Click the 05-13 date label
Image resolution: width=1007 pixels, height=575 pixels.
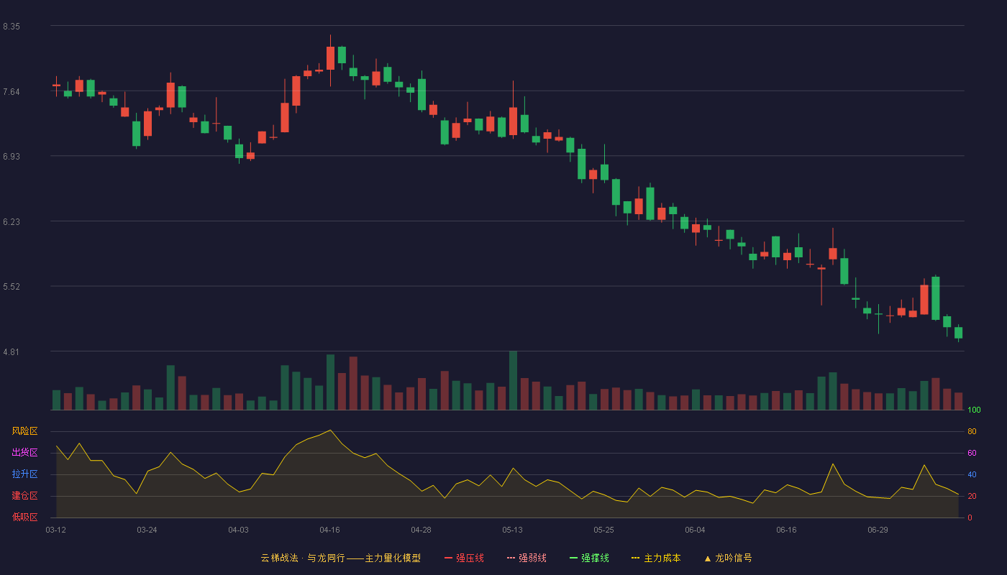(x=512, y=530)
